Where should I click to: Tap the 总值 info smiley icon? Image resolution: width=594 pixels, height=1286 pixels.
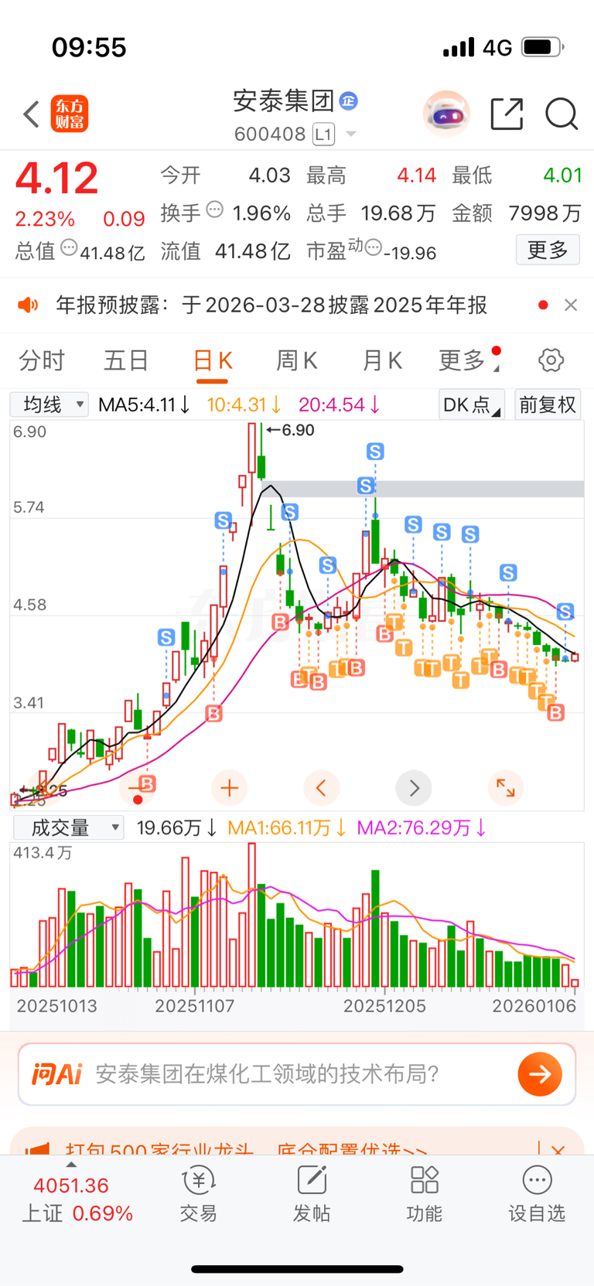click(x=69, y=248)
